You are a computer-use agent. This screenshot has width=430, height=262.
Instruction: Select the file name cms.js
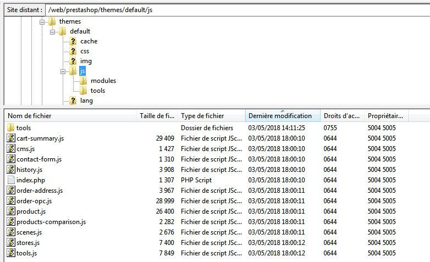[x=25, y=149]
